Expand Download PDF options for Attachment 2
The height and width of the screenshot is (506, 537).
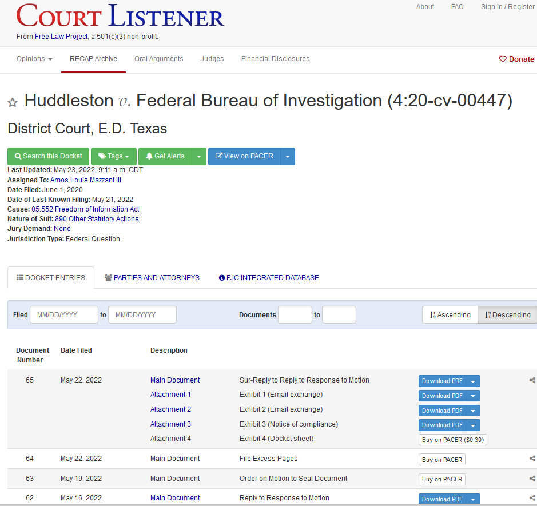[473, 411]
